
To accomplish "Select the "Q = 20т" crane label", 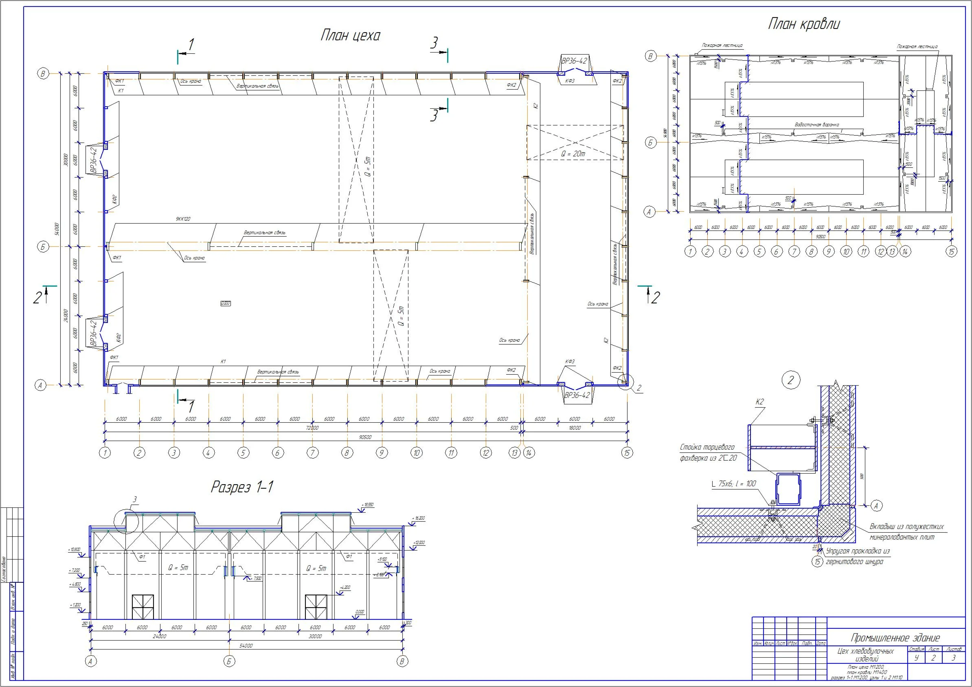I will (573, 154).
